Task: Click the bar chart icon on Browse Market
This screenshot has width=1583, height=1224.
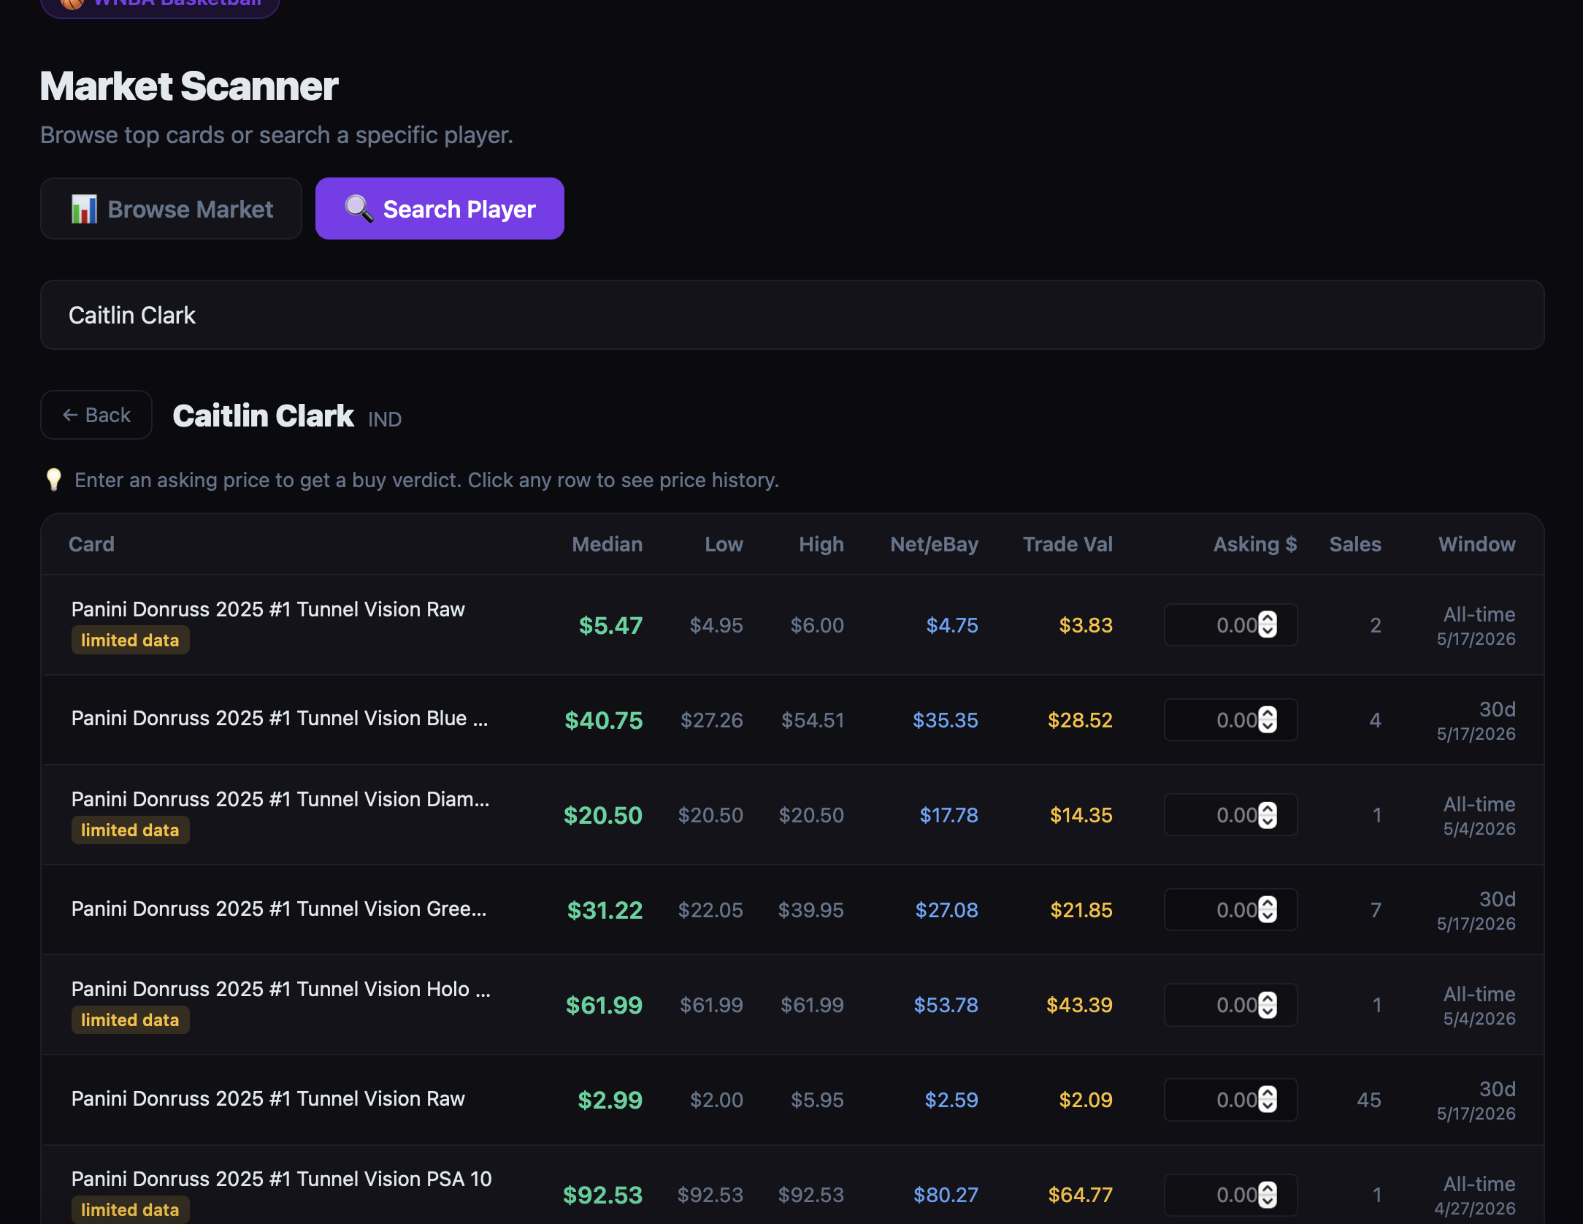Action: point(84,210)
